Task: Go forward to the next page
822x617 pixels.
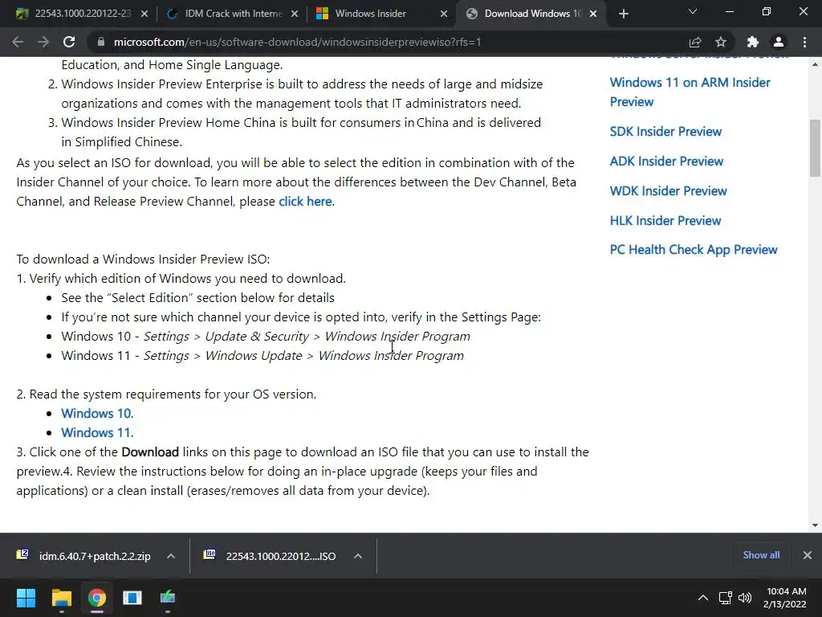Action: 43,42
